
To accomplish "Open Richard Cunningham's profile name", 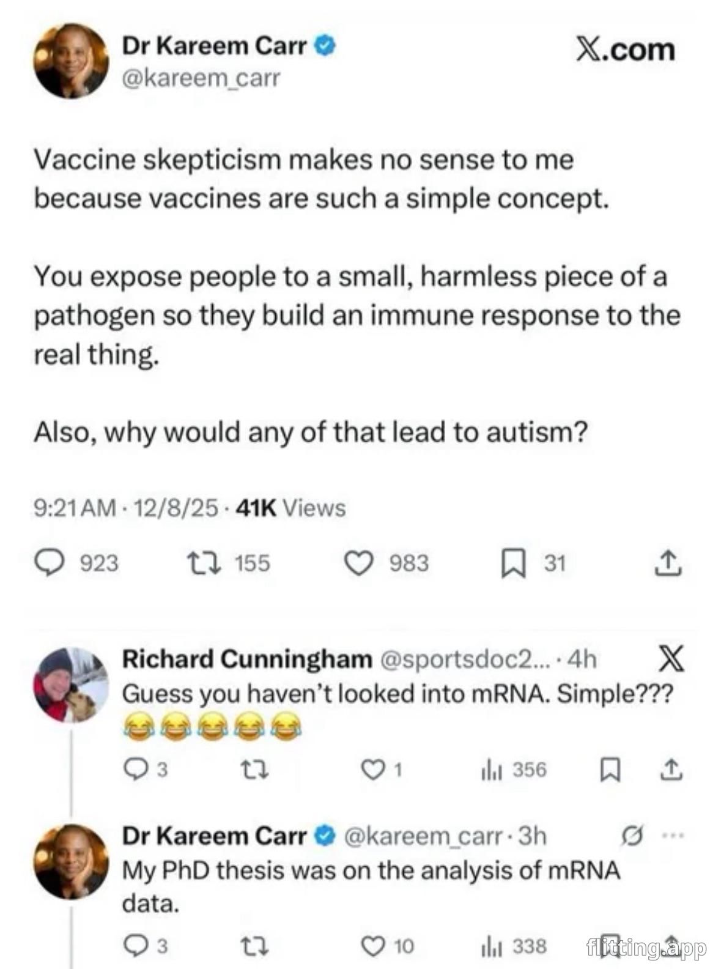I will (247, 659).
